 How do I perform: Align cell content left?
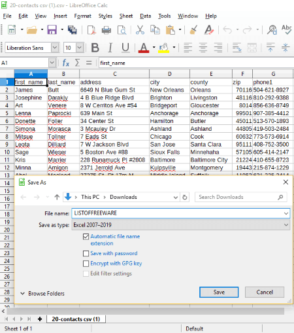188,48
